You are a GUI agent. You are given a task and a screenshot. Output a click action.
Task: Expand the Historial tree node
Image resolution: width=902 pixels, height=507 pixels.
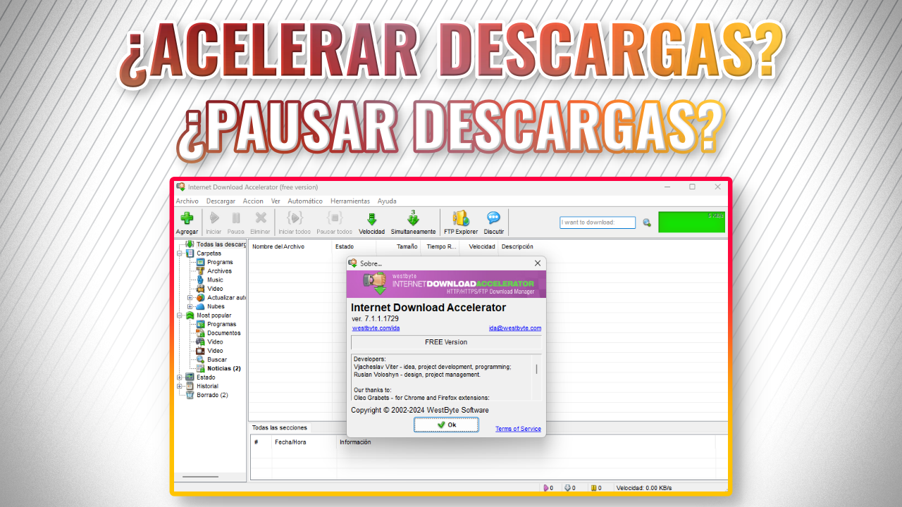pyautogui.click(x=180, y=386)
